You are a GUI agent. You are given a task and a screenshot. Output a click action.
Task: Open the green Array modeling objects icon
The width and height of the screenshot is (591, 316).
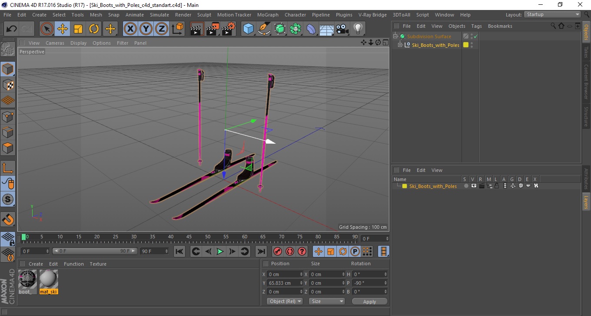(x=295, y=29)
